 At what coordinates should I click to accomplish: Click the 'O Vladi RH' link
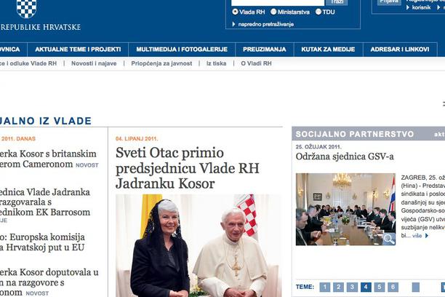click(256, 63)
